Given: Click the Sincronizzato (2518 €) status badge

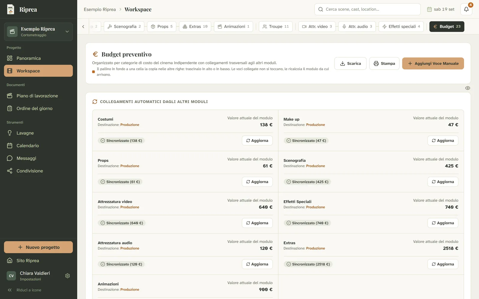Looking at the screenshot, I should pos(308,264).
